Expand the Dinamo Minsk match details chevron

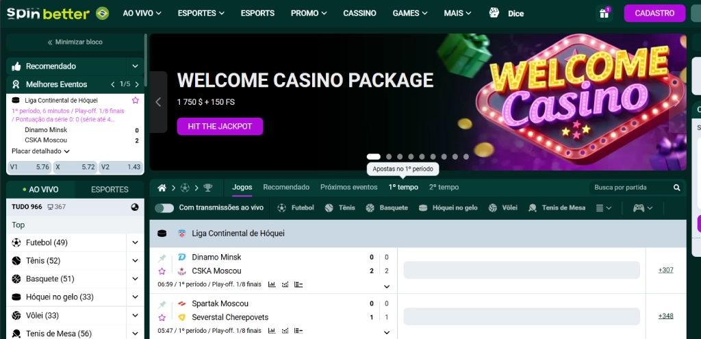point(387,287)
